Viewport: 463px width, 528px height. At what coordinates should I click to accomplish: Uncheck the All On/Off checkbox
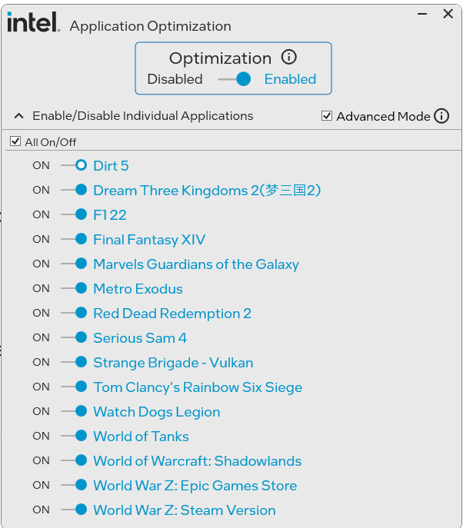(15, 141)
